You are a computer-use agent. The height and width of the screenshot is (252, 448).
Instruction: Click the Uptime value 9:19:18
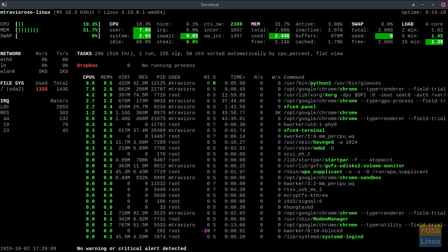click(x=436, y=12)
